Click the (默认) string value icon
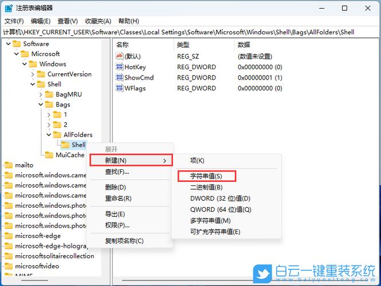381x286 pixels. [119, 56]
